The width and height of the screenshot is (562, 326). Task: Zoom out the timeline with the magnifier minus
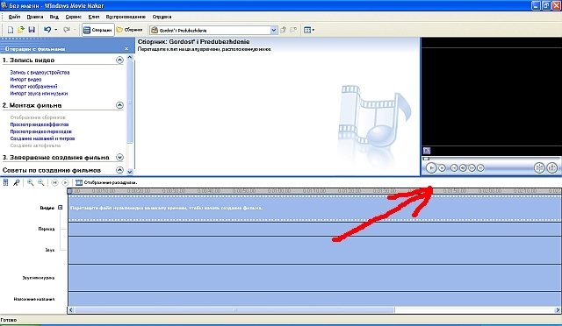[41, 182]
